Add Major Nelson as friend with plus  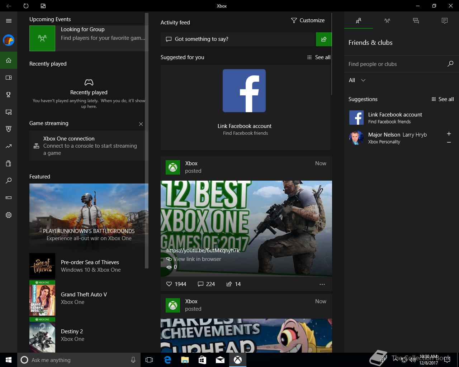click(x=449, y=134)
